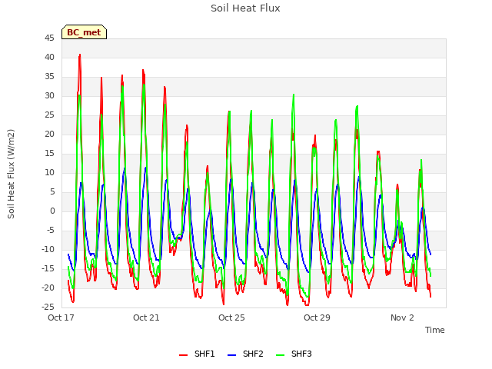492x369 pixels.
Task: Click the red SHF1 legend swatch
Action: click(183, 355)
